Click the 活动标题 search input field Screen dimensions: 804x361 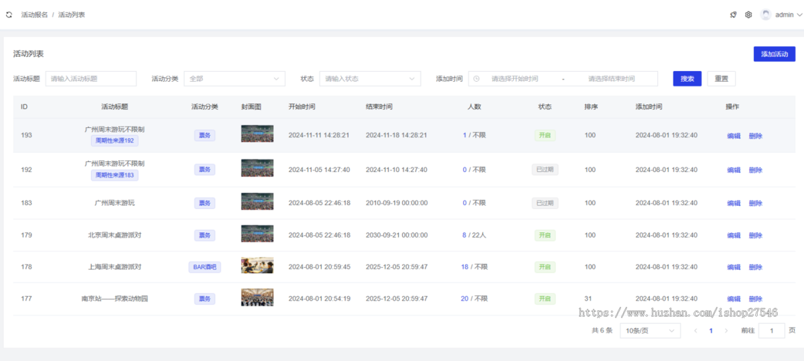click(x=91, y=79)
